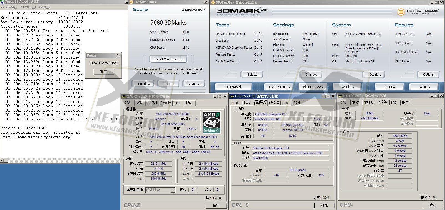Open the Image Quality tools

[279, 87]
